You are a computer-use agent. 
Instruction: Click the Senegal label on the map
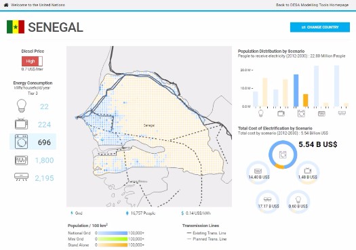pos(149,125)
